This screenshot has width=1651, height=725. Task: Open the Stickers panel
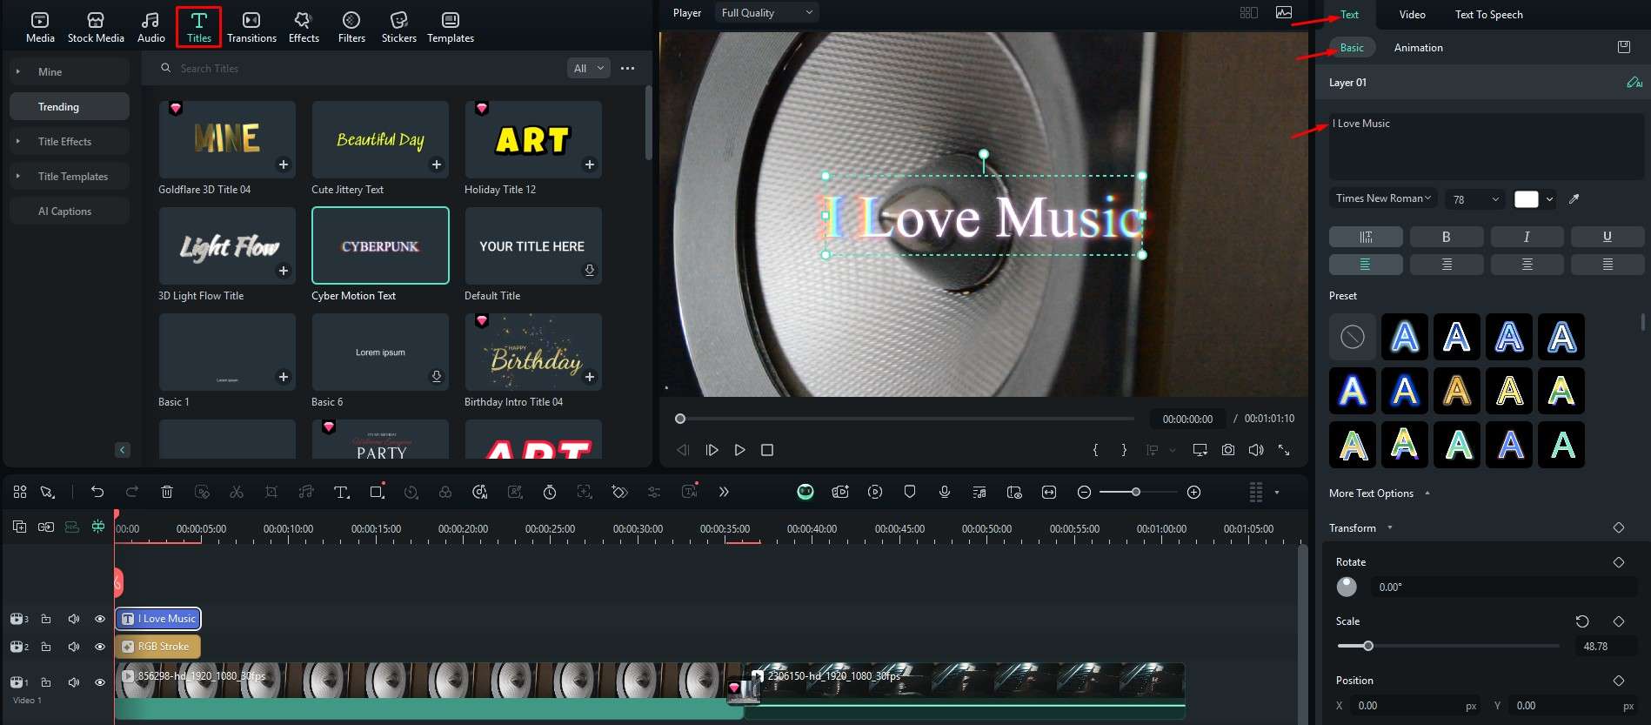[399, 27]
